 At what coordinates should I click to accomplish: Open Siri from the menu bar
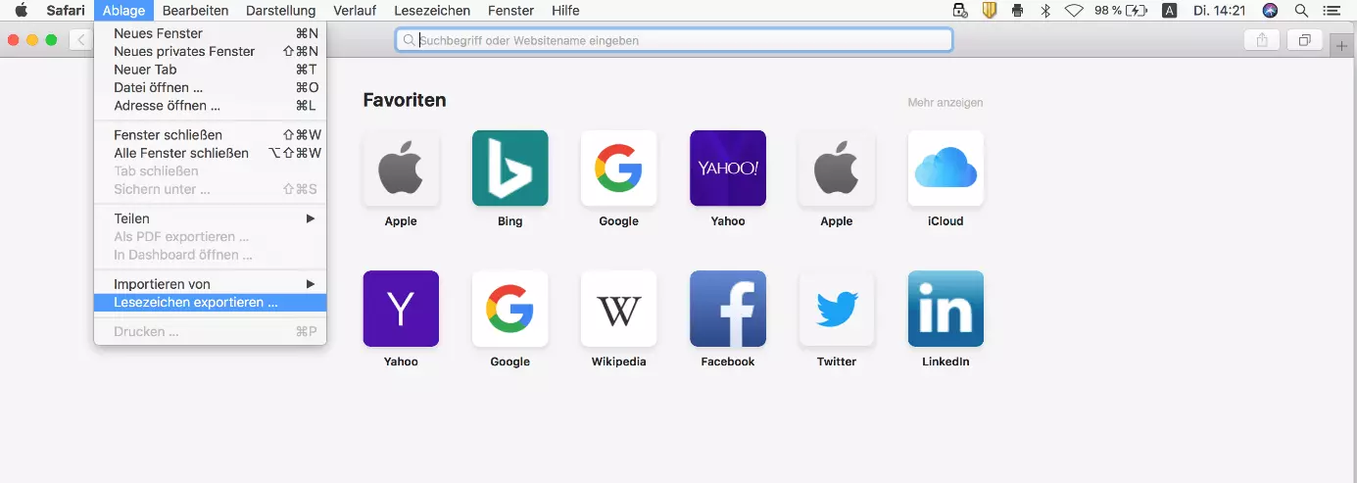1271,11
